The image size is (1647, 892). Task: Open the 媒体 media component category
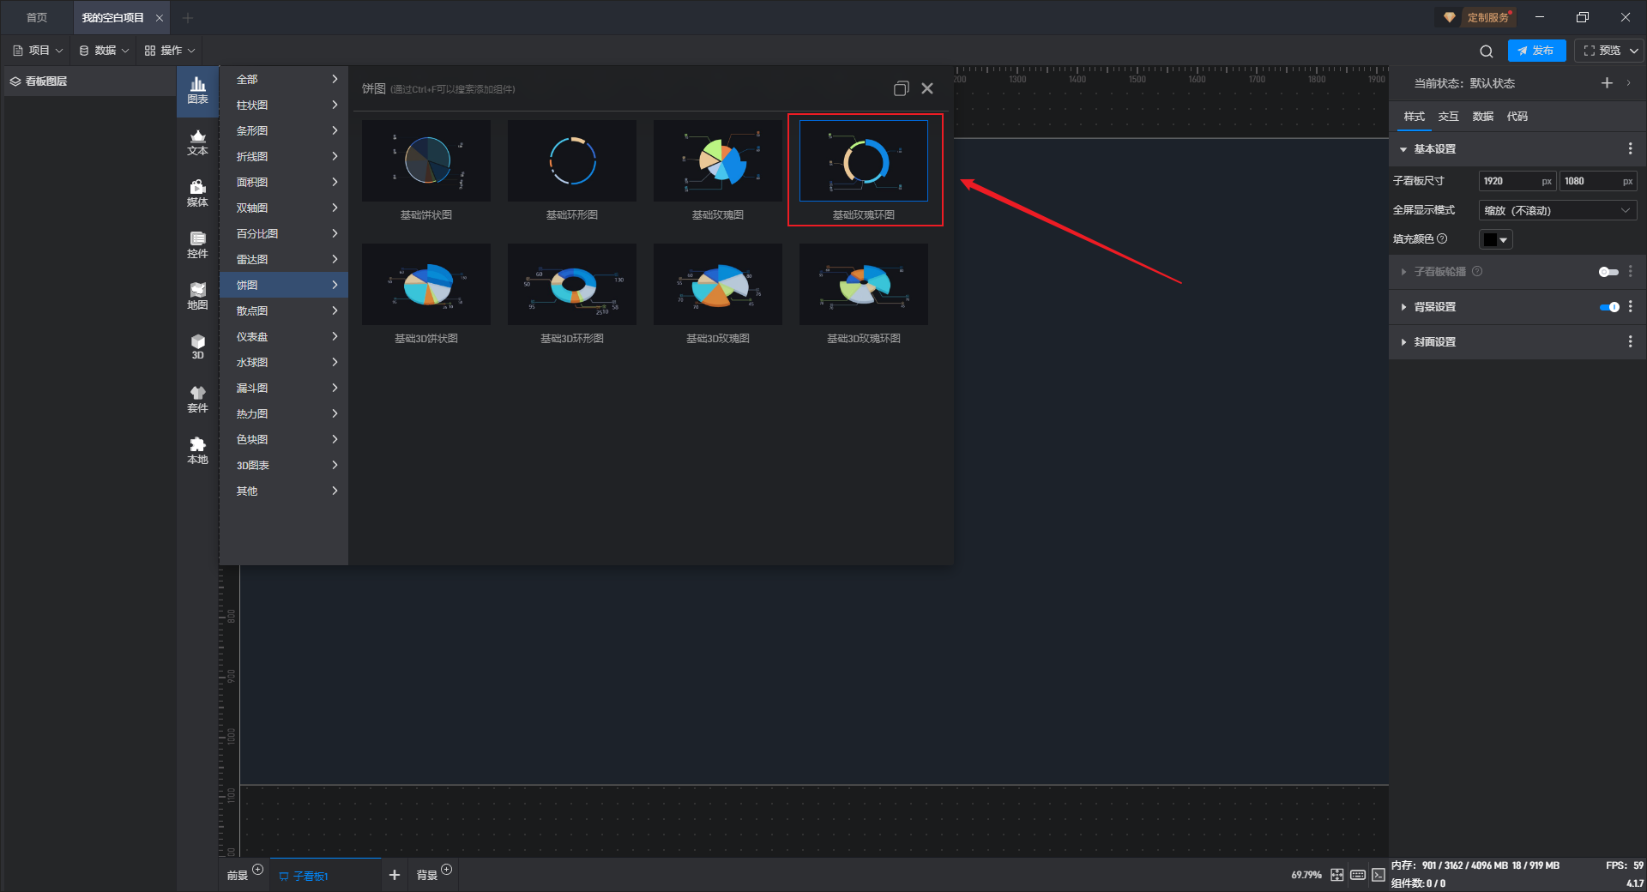[x=197, y=194]
